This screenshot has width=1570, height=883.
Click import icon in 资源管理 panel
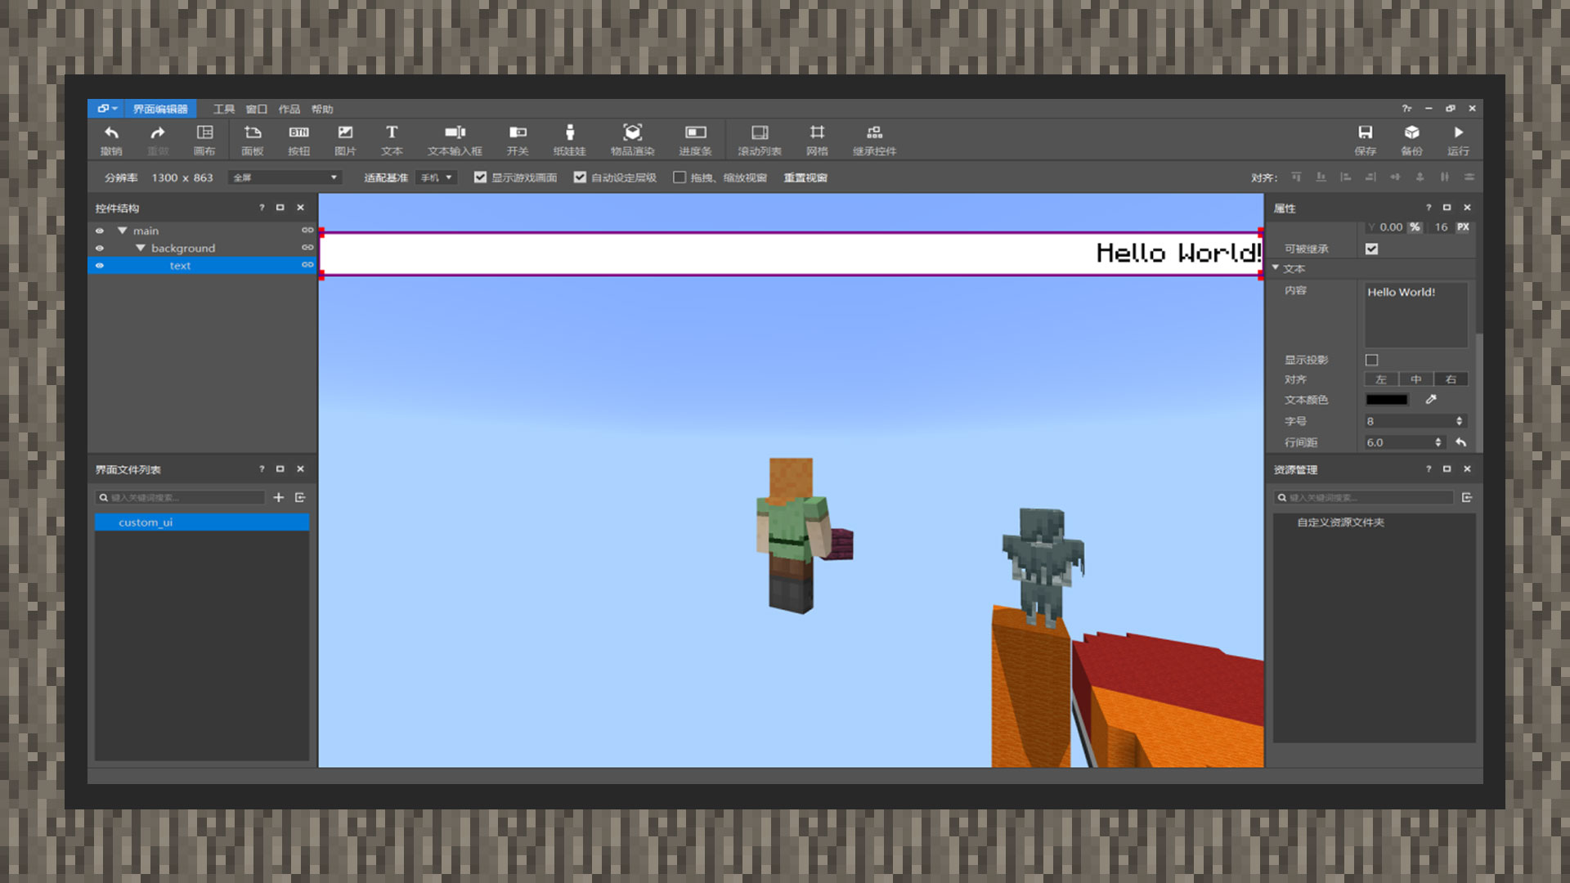[x=1467, y=497]
